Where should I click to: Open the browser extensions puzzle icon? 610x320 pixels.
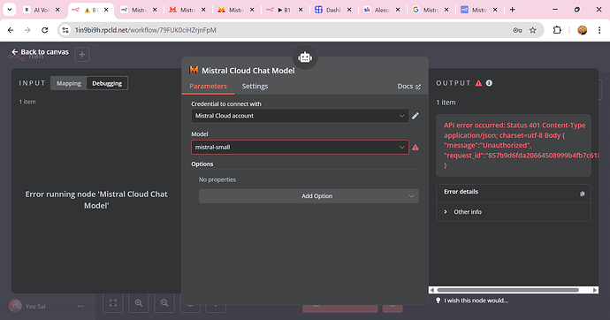click(557, 30)
